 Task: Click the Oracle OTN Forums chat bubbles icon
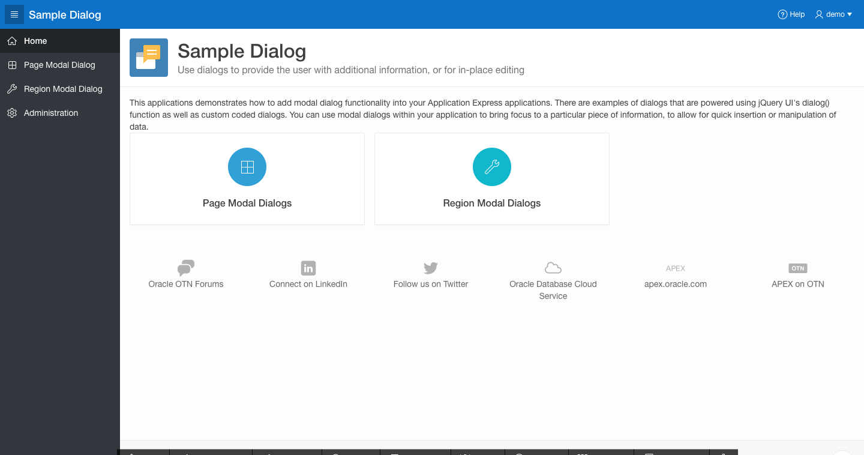(x=186, y=268)
